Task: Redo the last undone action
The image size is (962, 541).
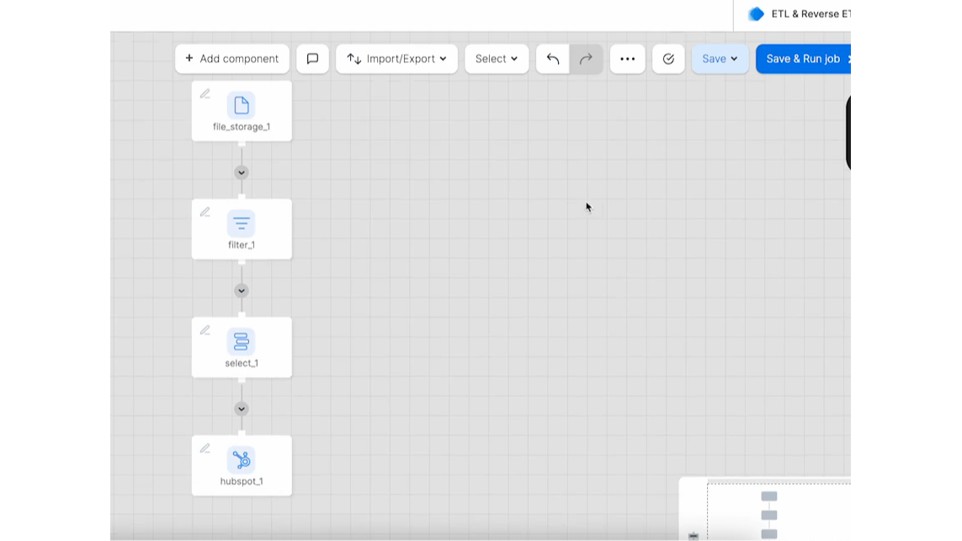Action: (586, 59)
